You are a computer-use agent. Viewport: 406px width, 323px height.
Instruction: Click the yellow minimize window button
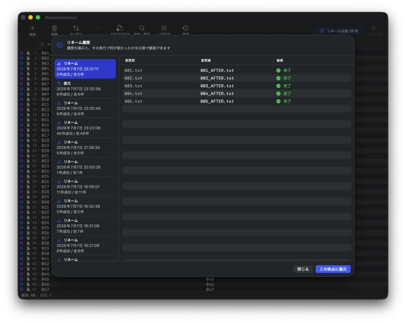[31, 17]
